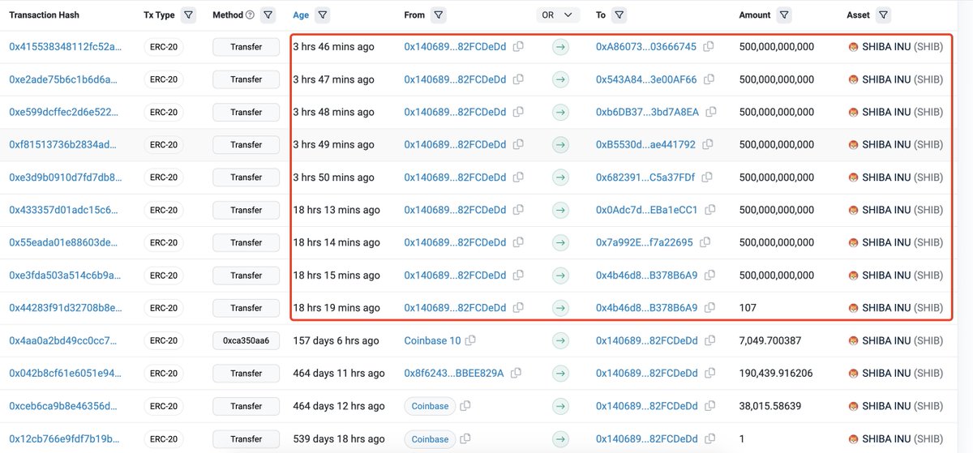973x453 pixels.
Task: Click the 0xca350aa6 method badge
Action: click(x=246, y=341)
